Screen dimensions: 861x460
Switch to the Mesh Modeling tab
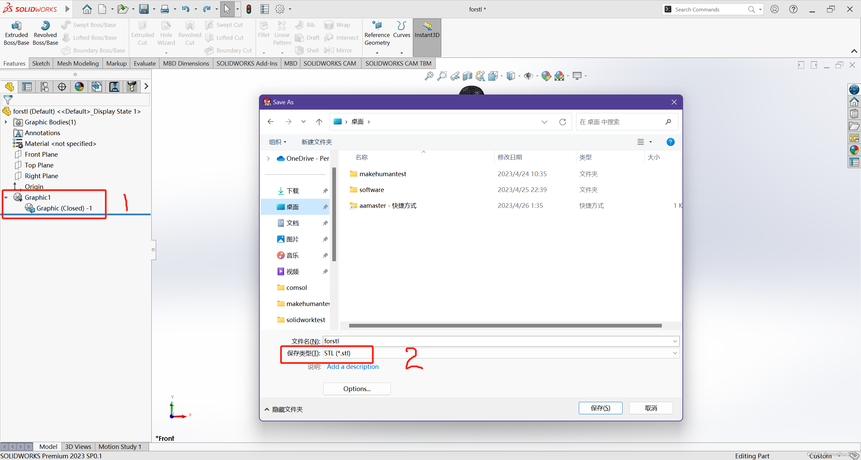click(x=78, y=63)
